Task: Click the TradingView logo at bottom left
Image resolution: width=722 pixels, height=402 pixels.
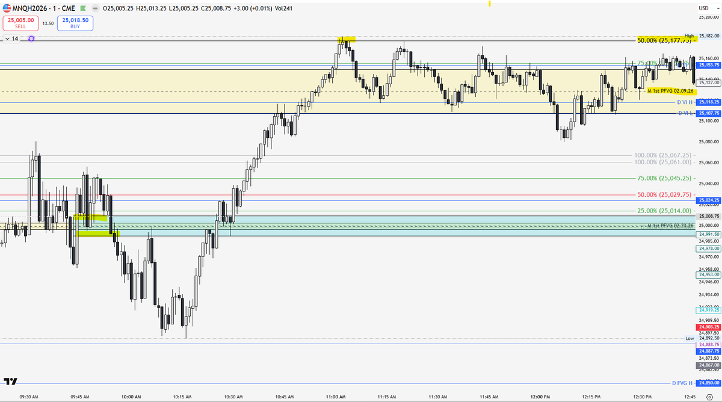Action: (x=10, y=382)
